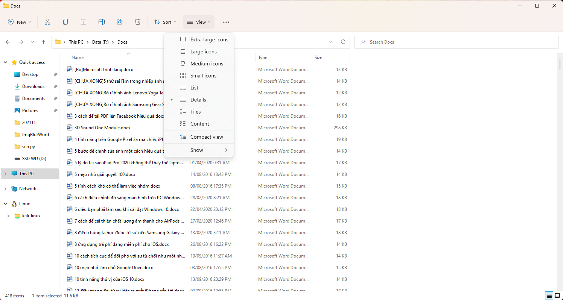Sort by Type column header
Screen dimensions: 563x300
(263, 58)
